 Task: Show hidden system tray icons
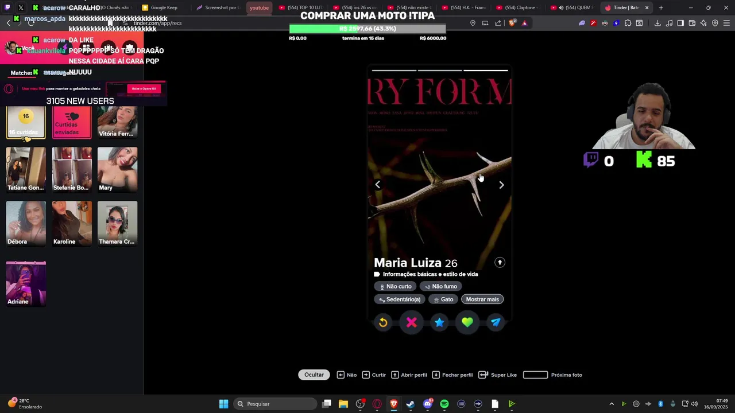(612, 404)
